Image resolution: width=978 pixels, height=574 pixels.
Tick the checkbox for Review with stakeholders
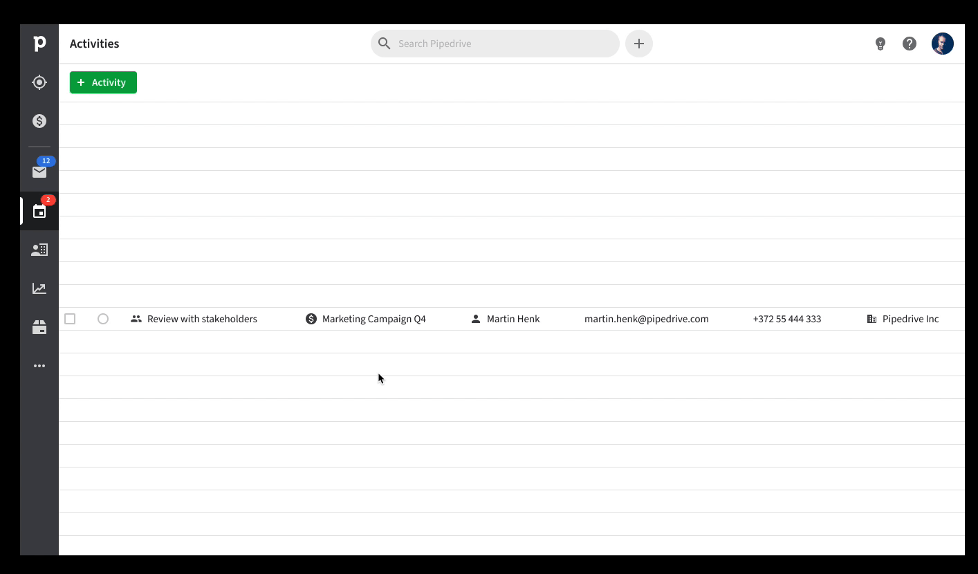70,319
